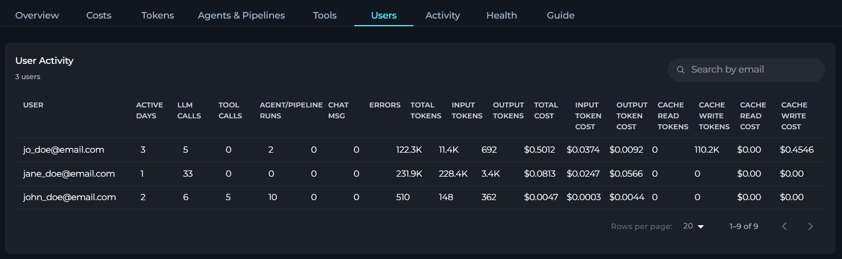This screenshot has width=842, height=259.
Task: Click the 1–9 of 9 pagination text
Action: [744, 226]
